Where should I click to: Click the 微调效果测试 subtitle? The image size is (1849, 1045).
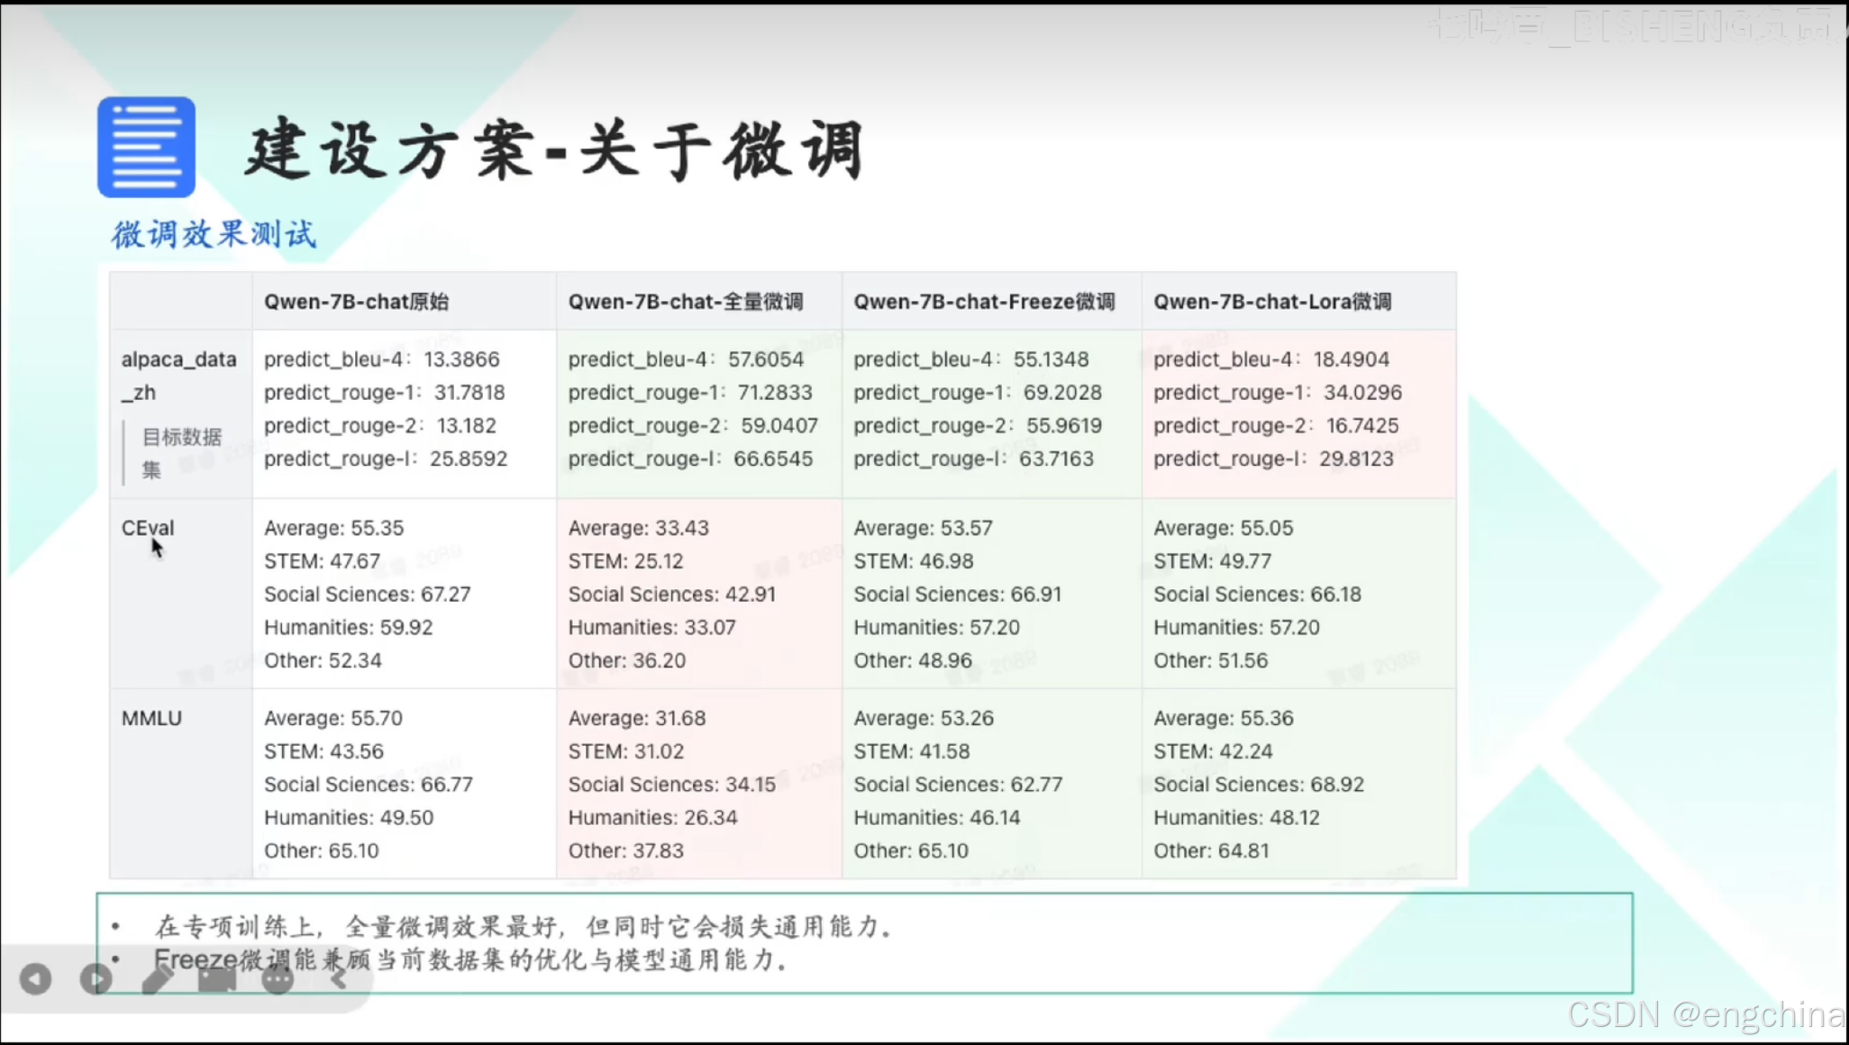214,234
